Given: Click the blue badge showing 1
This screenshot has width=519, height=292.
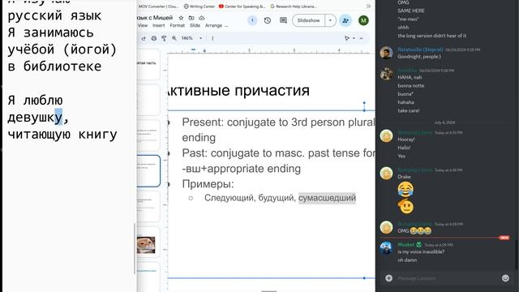Looking at the screenshot, I should (252, 20).
